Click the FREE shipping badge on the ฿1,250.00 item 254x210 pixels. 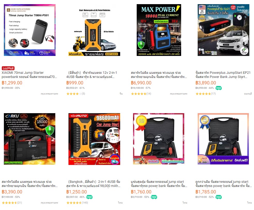click(89, 197)
